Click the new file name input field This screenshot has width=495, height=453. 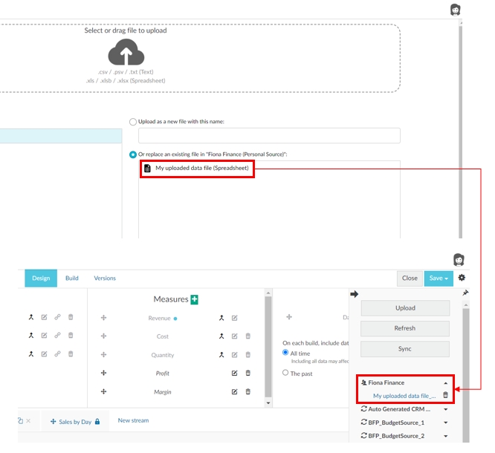[269, 135]
